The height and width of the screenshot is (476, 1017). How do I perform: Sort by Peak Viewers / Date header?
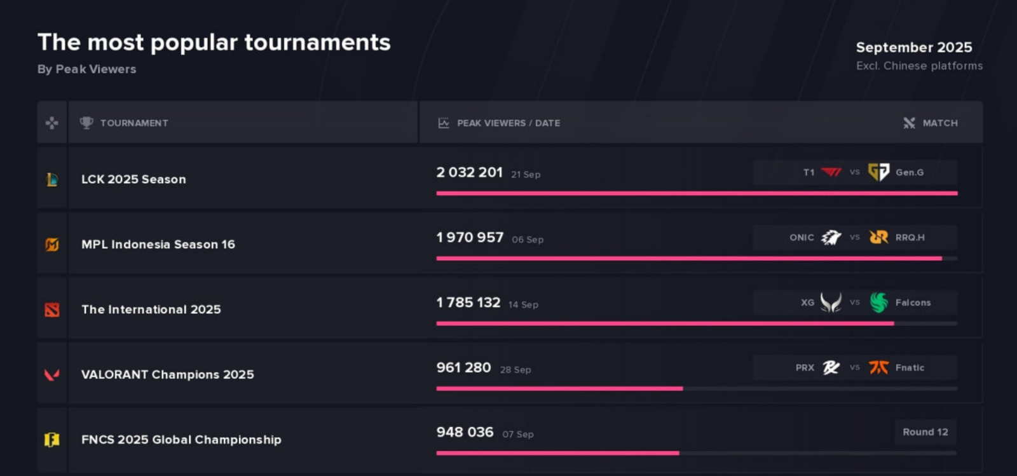coord(508,123)
